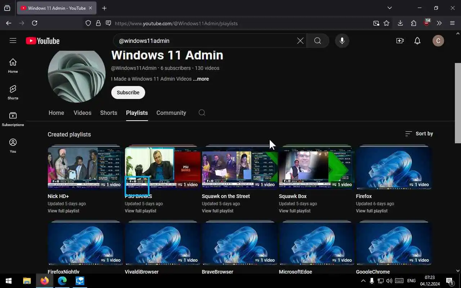Click the site permissions lock icon
The width and height of the screenshot is (461, 288).
tap(98, 23)
